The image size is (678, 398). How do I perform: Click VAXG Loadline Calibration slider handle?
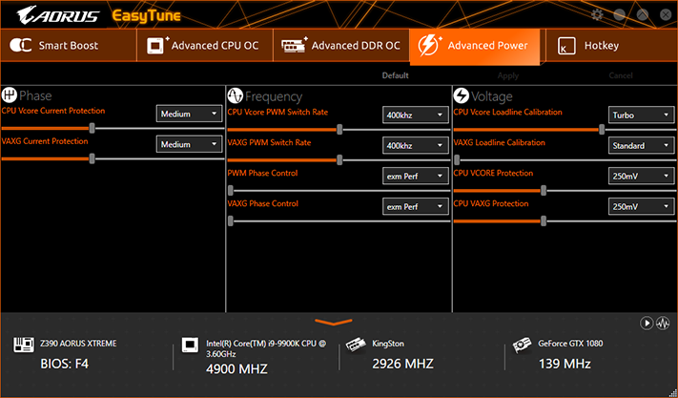[457, 160]
